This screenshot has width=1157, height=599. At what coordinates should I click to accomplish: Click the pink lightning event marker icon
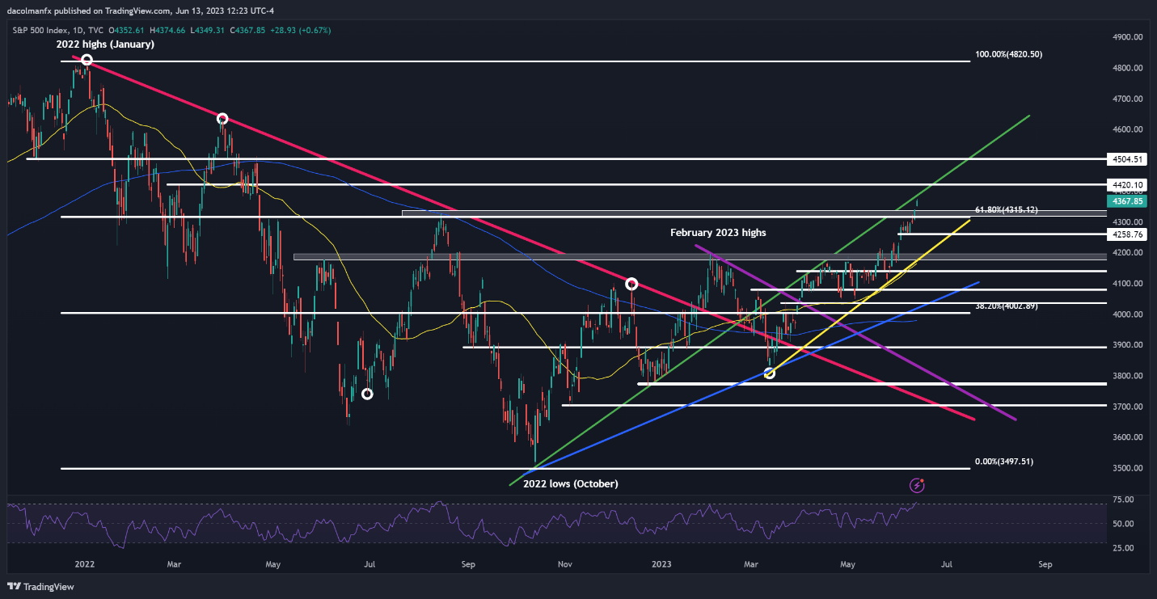[917, 485]
